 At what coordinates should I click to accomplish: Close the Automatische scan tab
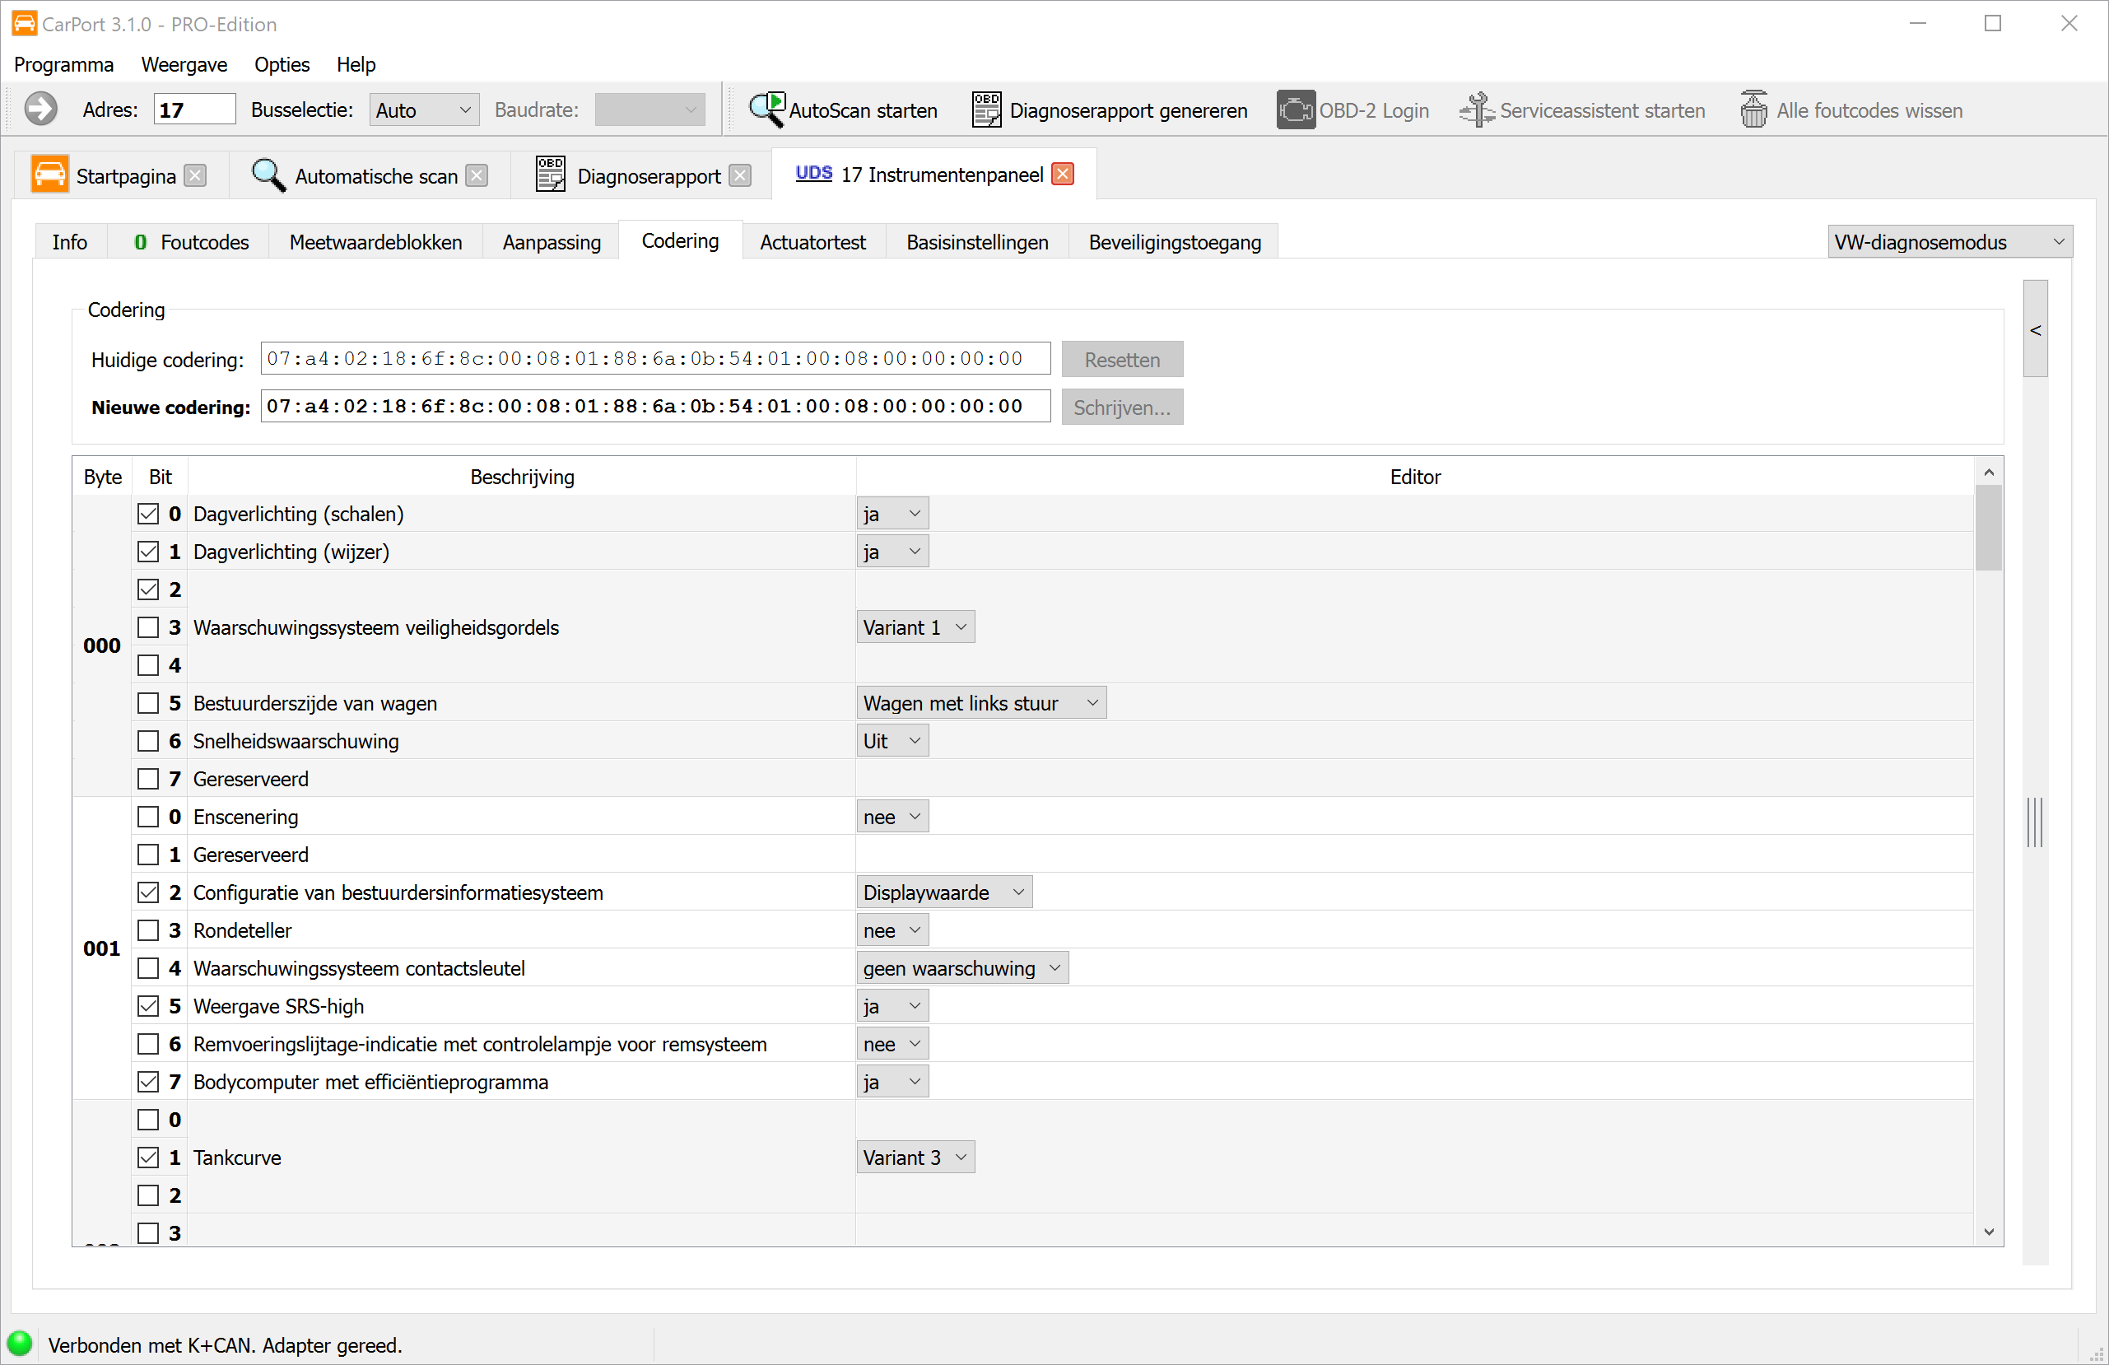[x=477, y=175]
